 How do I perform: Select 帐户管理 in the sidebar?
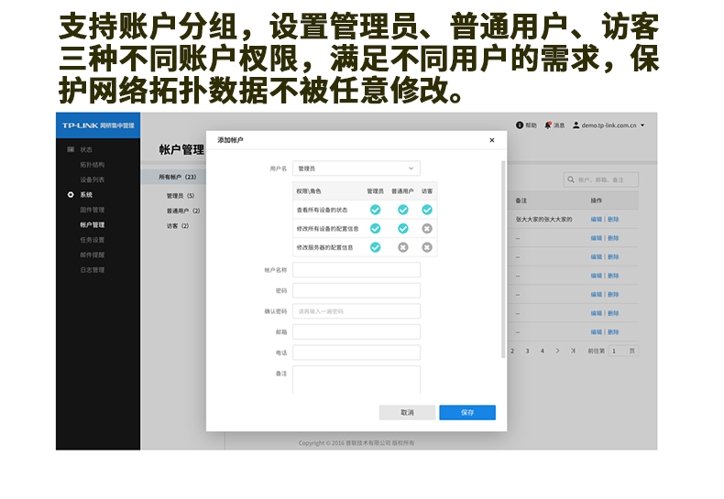[92, 225]
